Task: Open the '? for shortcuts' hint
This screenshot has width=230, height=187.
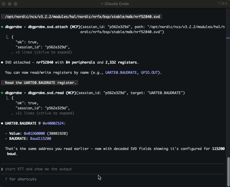Action: pos(21,179)
